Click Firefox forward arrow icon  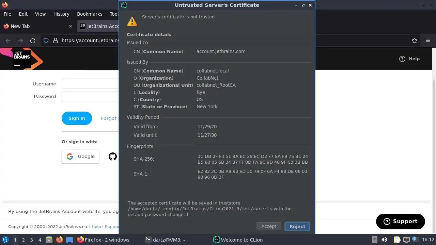pos(20,40)
